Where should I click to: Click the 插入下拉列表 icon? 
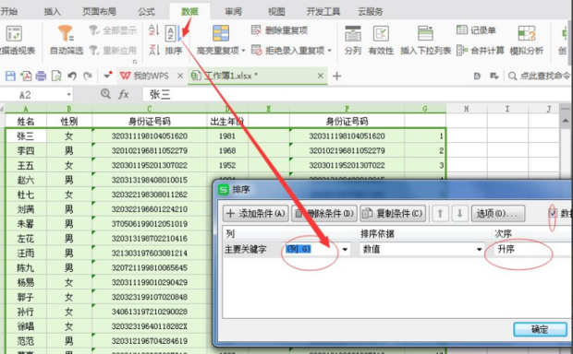point(425,33)
